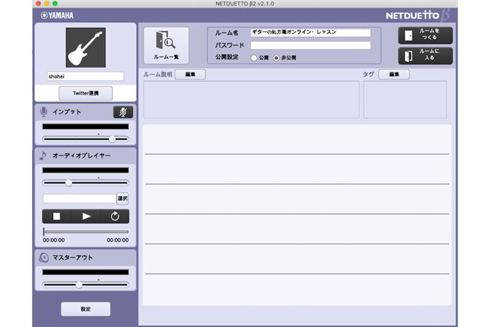Minimize the window with yellow button
Screen dimensions: 490x327
tap(47, 3)
